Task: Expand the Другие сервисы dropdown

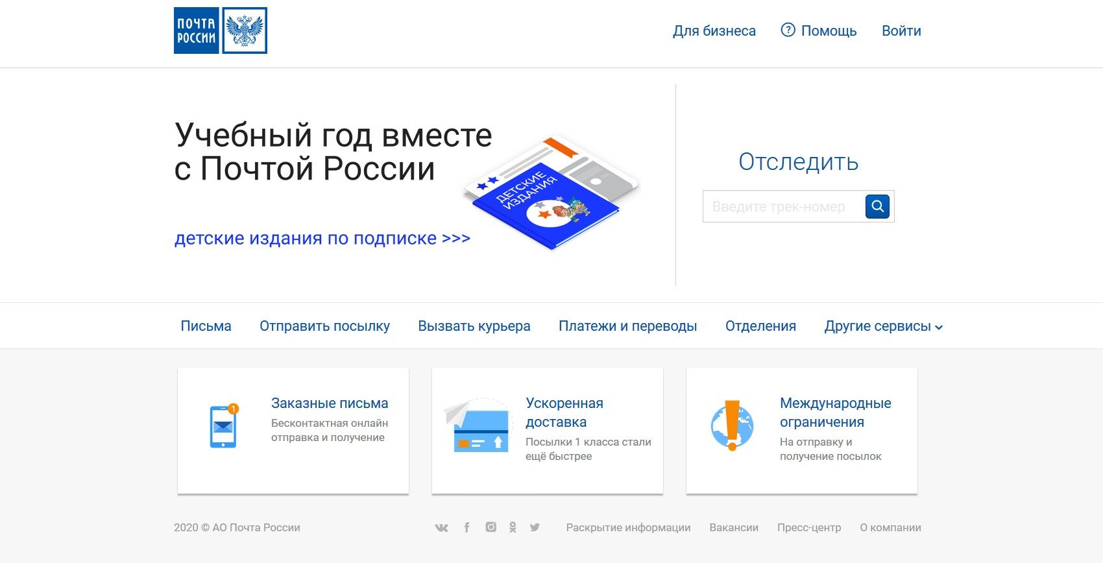Action: coord(884,326)
